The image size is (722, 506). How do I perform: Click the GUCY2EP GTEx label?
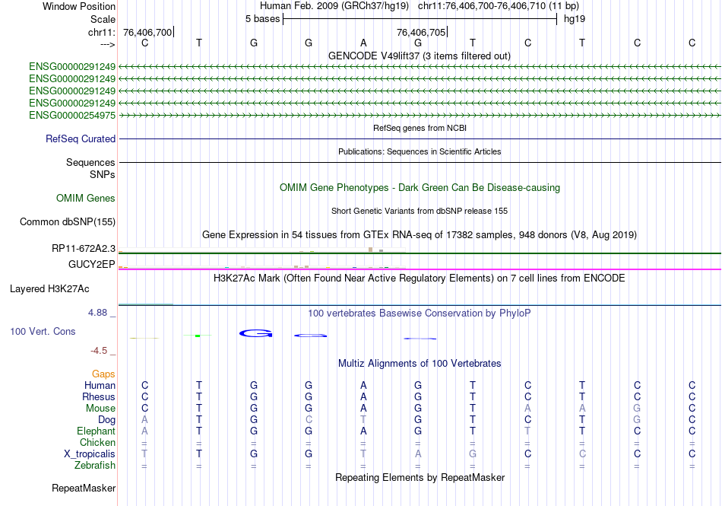(x=92, y=264)
